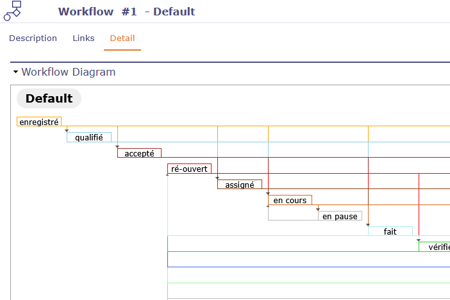Select the qualifié status box
Screen dimensions: 450x300
coord(89,137)
